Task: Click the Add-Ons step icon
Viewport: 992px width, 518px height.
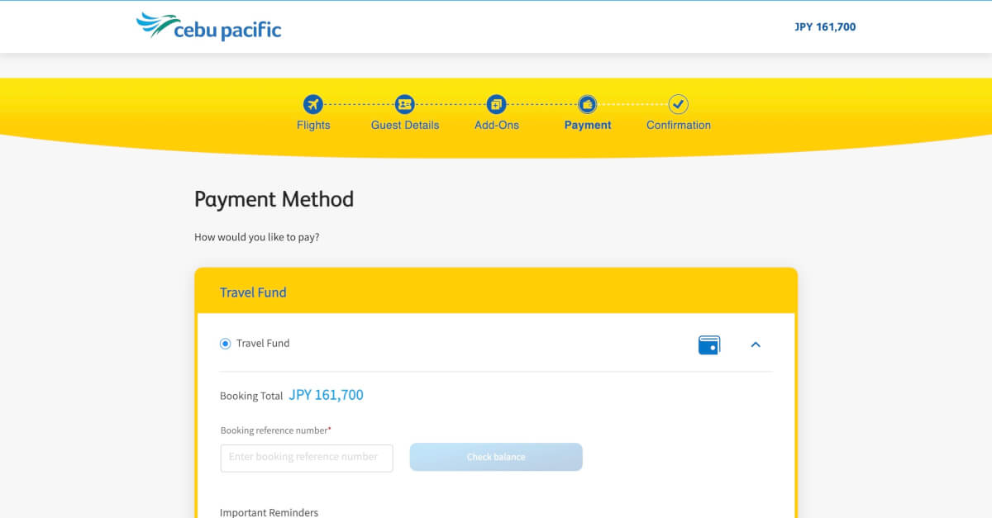Action: (496, 104)
